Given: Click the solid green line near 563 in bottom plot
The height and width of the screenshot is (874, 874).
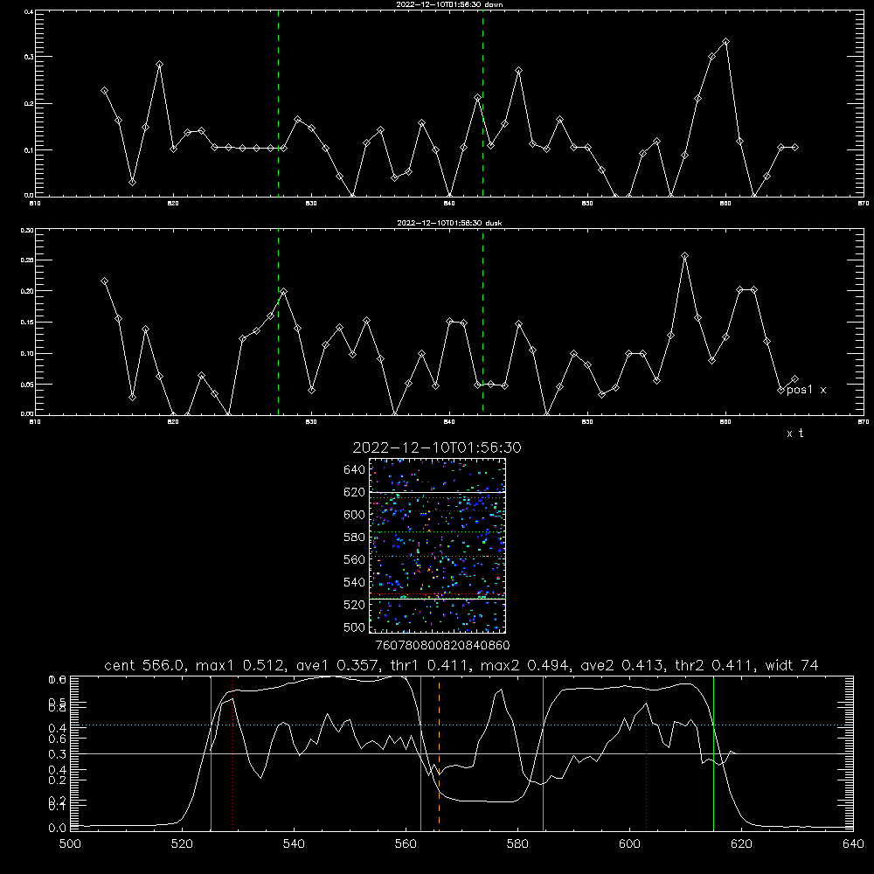Looking at the screenshot, I should pyautogui.click(x=421, y=753).
